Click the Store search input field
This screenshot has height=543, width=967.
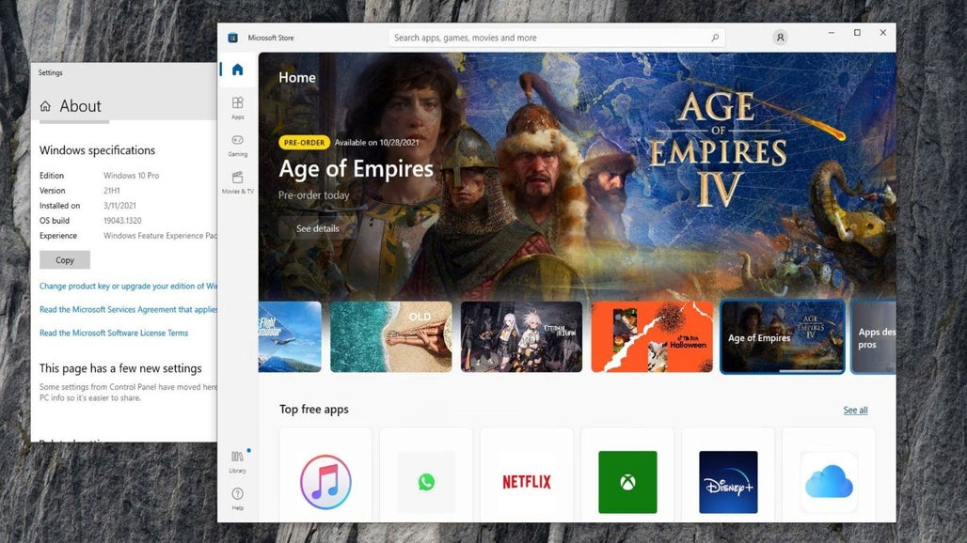tap(546, 38)
